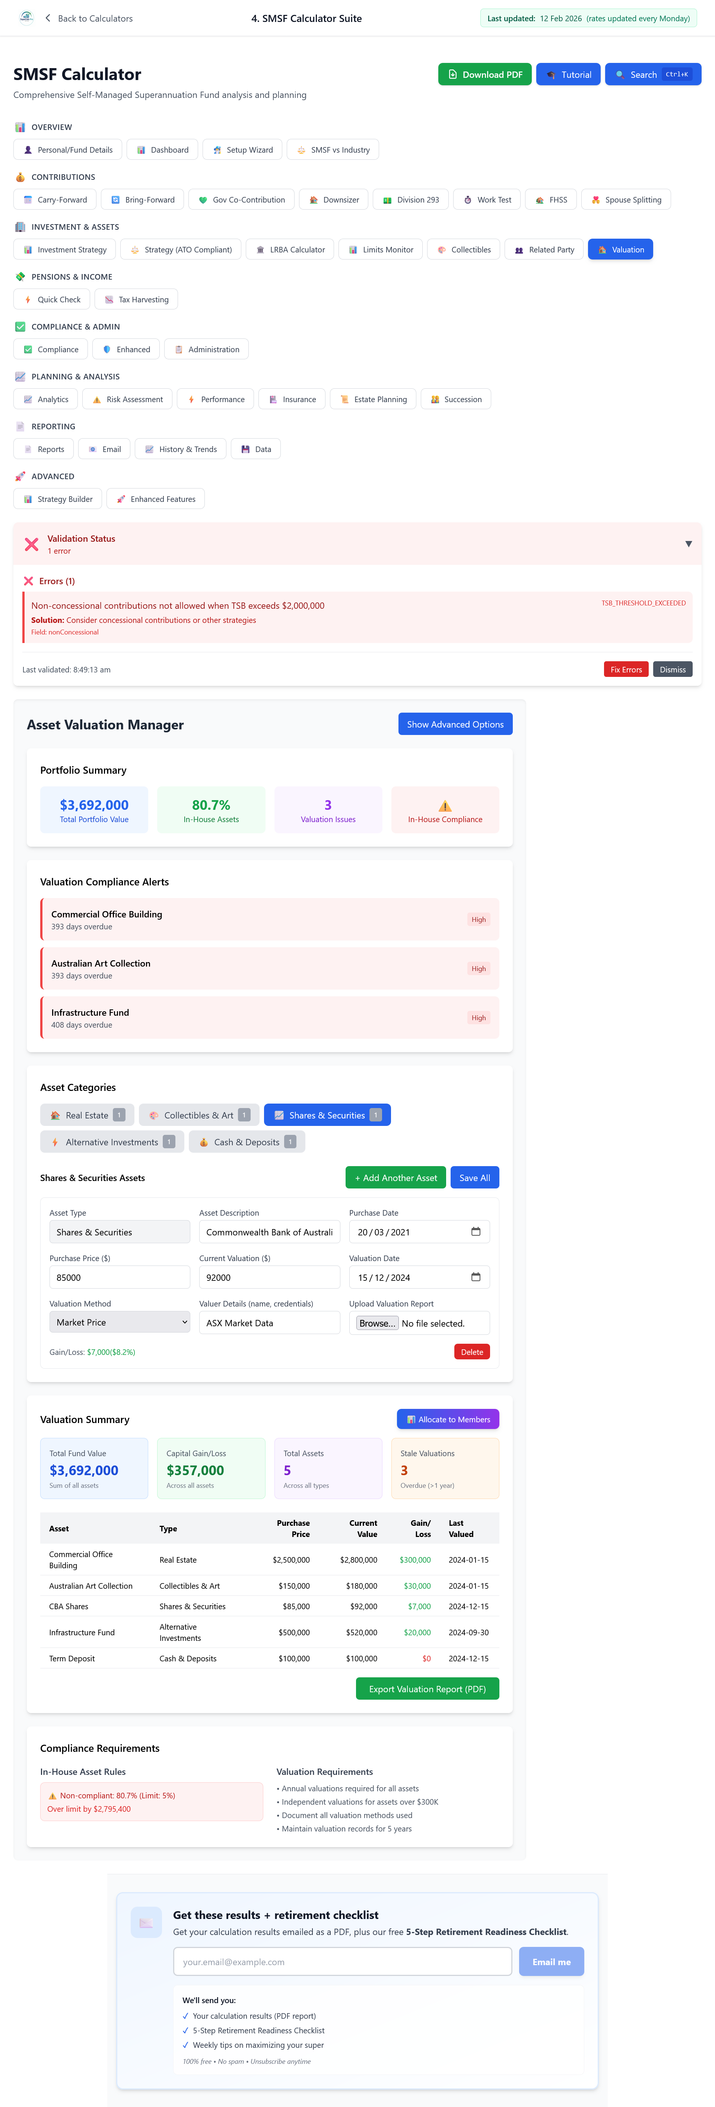
Task: Open the Valuation Method dropdown
Action: point(120,1322)
